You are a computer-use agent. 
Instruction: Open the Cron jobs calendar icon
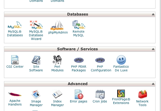point(100,95)
